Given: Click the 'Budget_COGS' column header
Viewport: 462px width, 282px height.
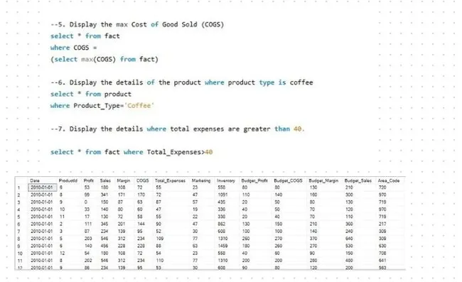Looking at the screenshot, I should (288, 180).
